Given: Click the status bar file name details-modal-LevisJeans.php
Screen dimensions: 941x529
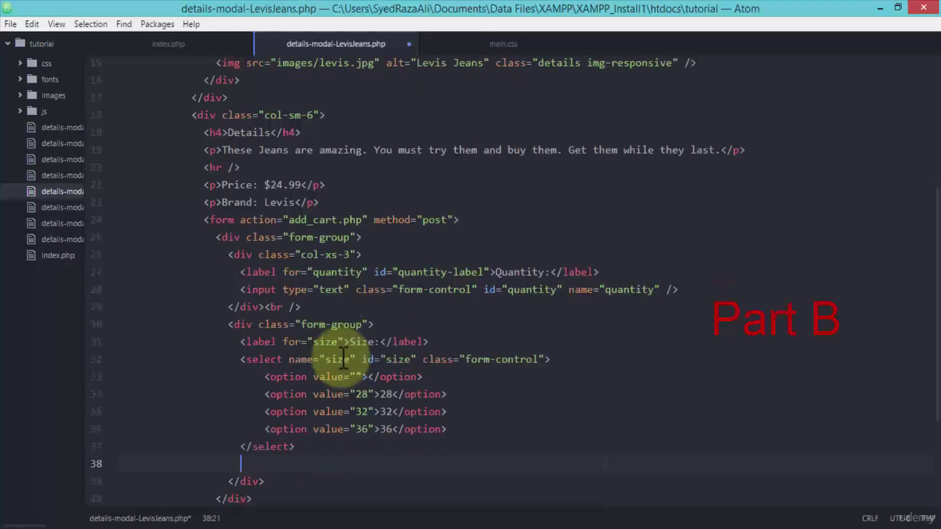Looking at the screenshot, I should [x=140, y=518].
